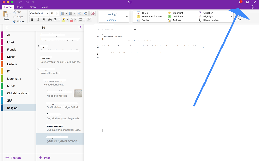Apply the Remember for later tag
The width and height of the screenshot is (259, 161).
[150, 16]
